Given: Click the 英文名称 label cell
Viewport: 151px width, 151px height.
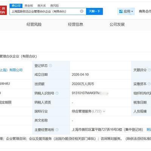Looking at the screenshot, I should [51, 120].
